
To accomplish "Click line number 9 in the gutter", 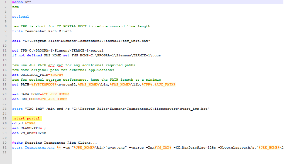I will 6,41.
